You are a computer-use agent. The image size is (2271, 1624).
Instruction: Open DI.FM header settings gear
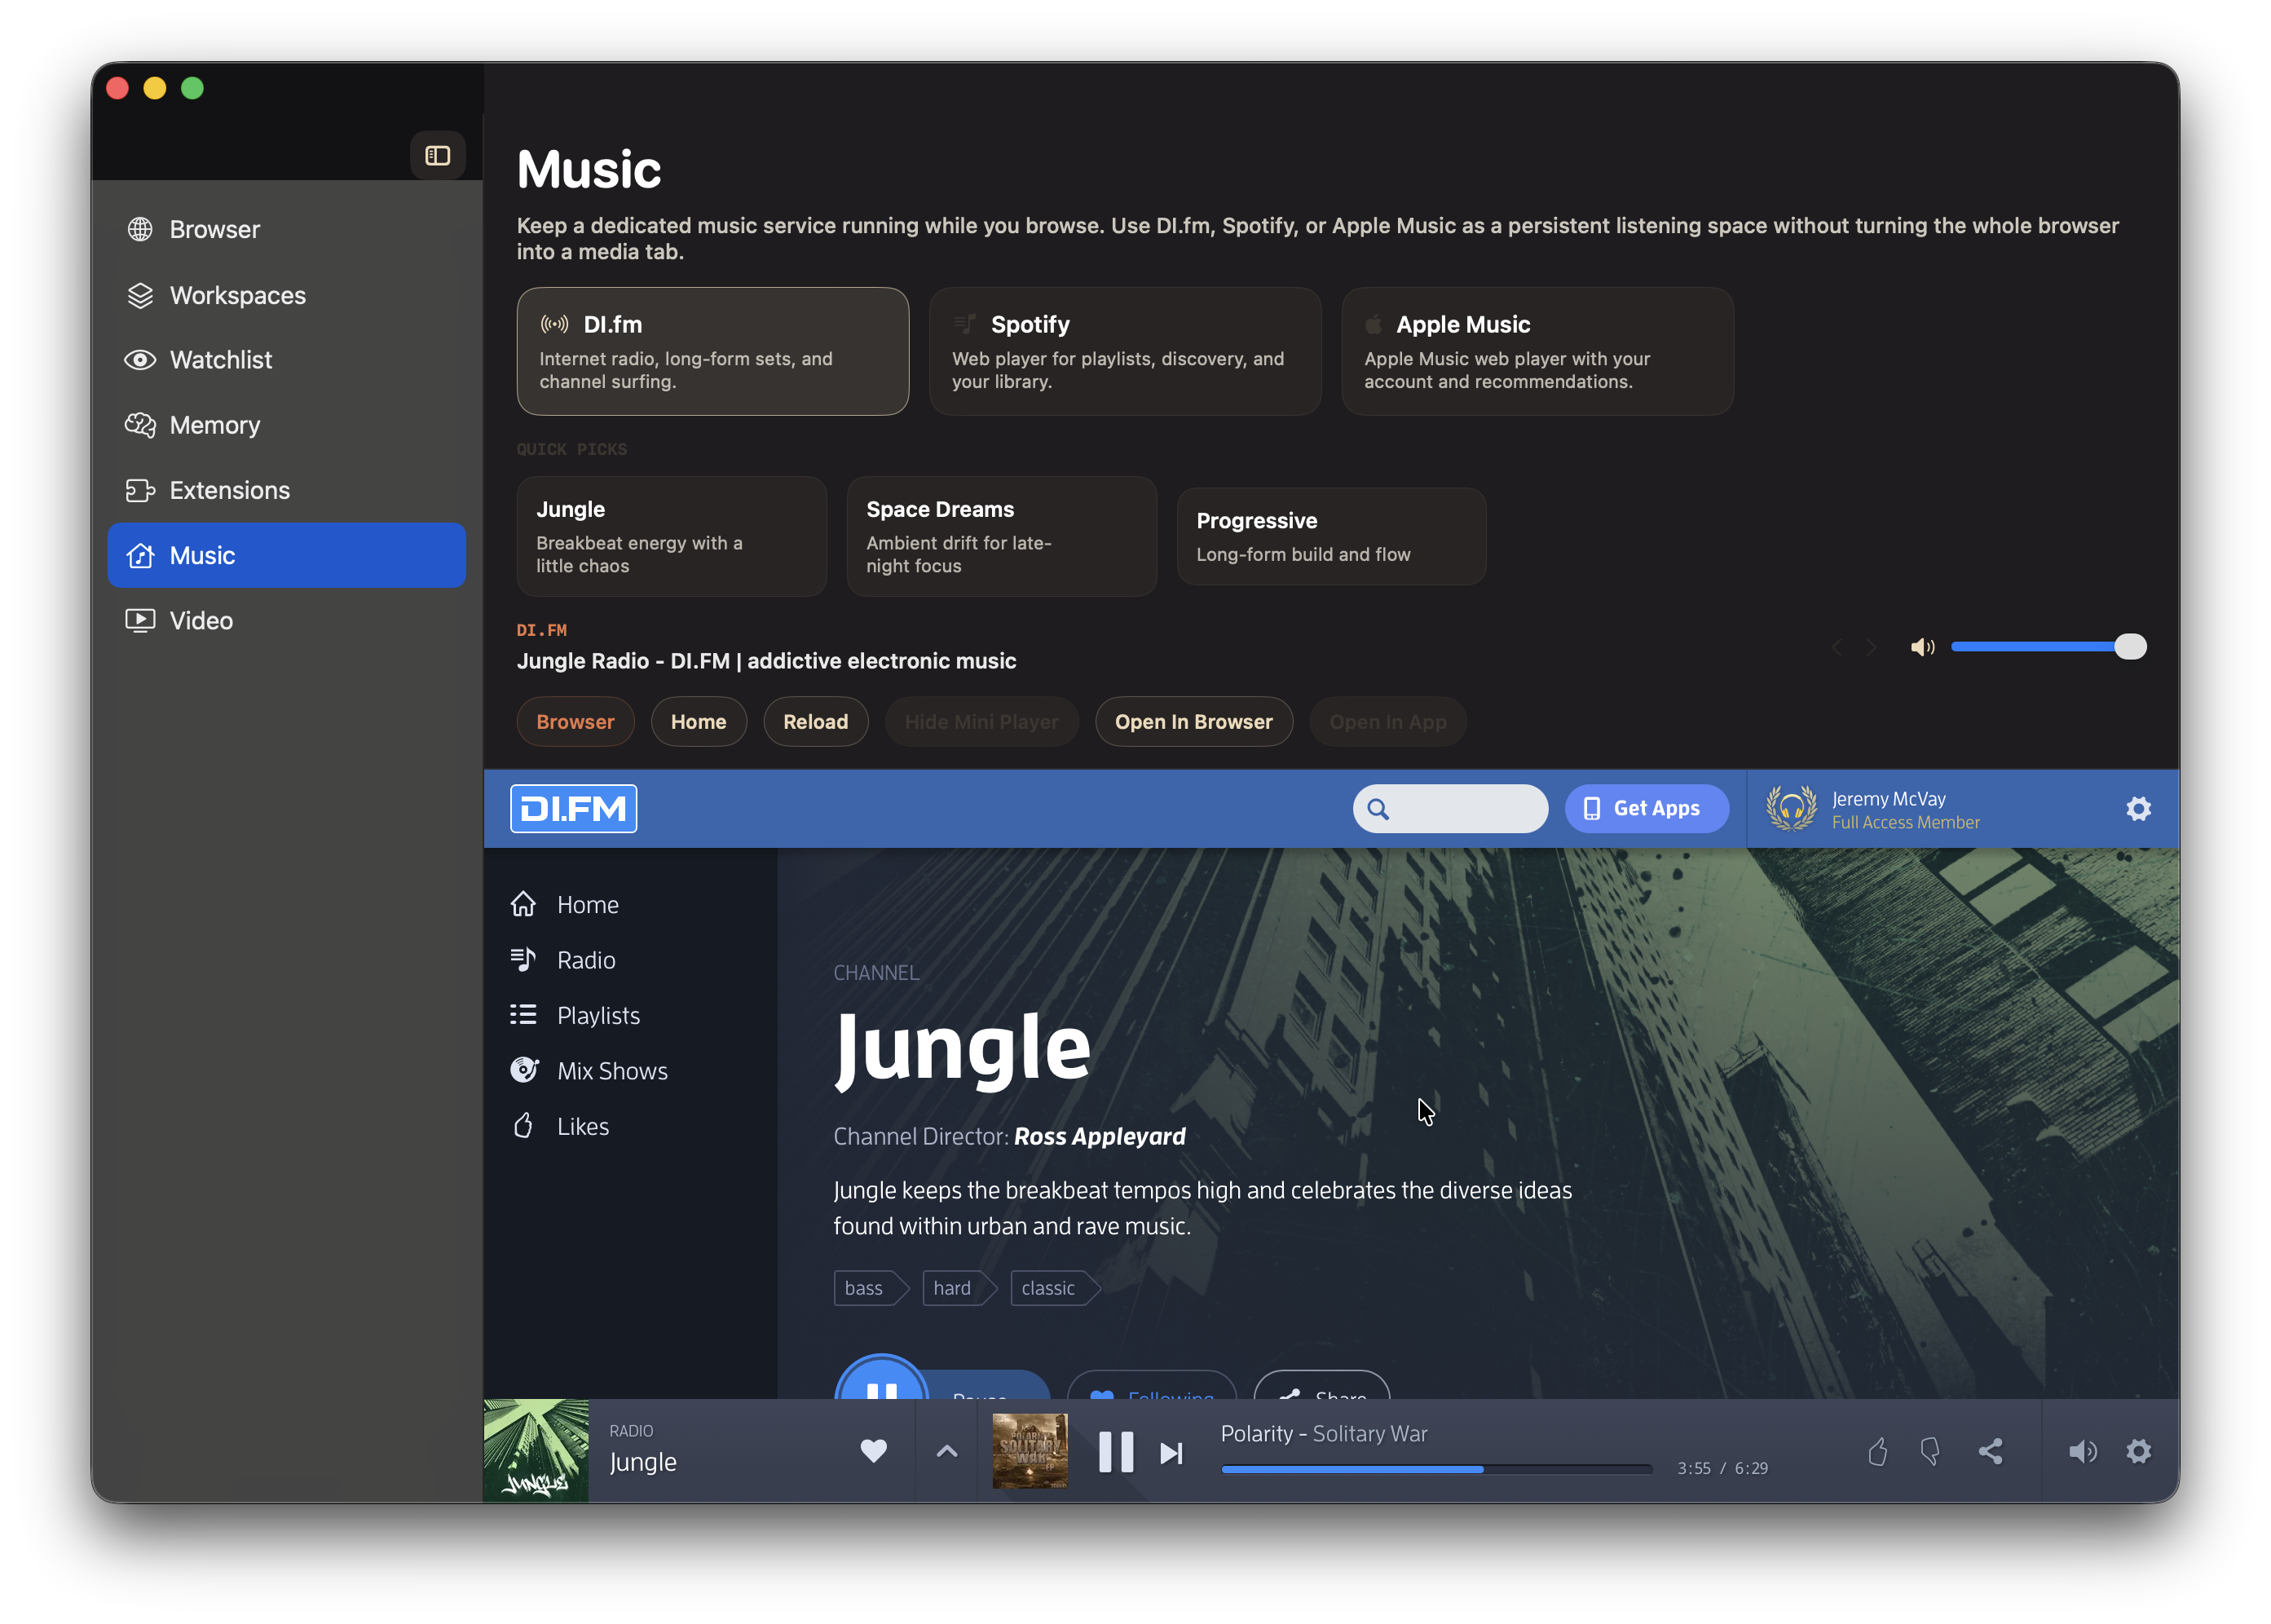[2138, 808]
